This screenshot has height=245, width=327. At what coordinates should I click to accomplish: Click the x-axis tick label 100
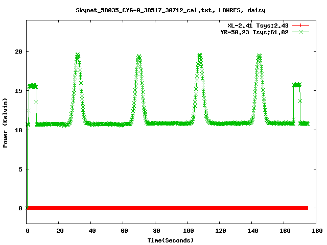[x=189, y=231]
